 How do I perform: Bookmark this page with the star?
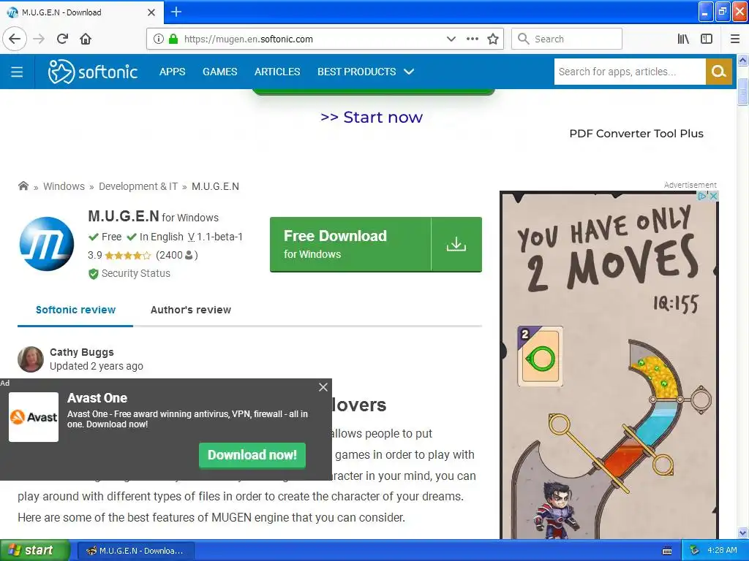click(x=493, y=39)
